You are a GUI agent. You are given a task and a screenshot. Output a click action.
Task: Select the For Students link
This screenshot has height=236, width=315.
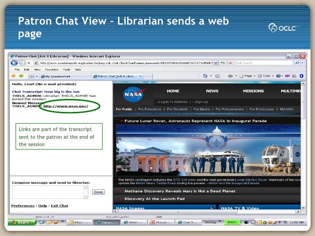coord(177,109)
